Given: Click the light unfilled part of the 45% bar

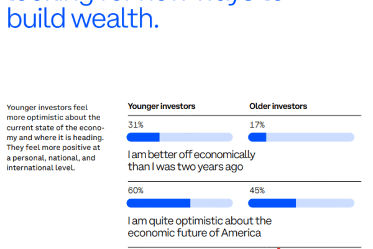Looking at the screenshot, I should coord(325,203).
